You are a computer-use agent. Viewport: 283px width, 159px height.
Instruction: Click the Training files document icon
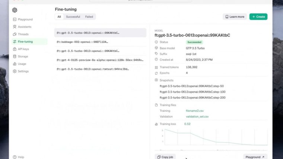point(156,105)
